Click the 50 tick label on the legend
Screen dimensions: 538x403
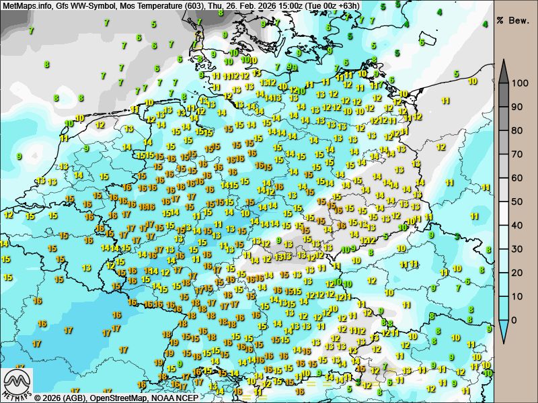tap(517, 201)
